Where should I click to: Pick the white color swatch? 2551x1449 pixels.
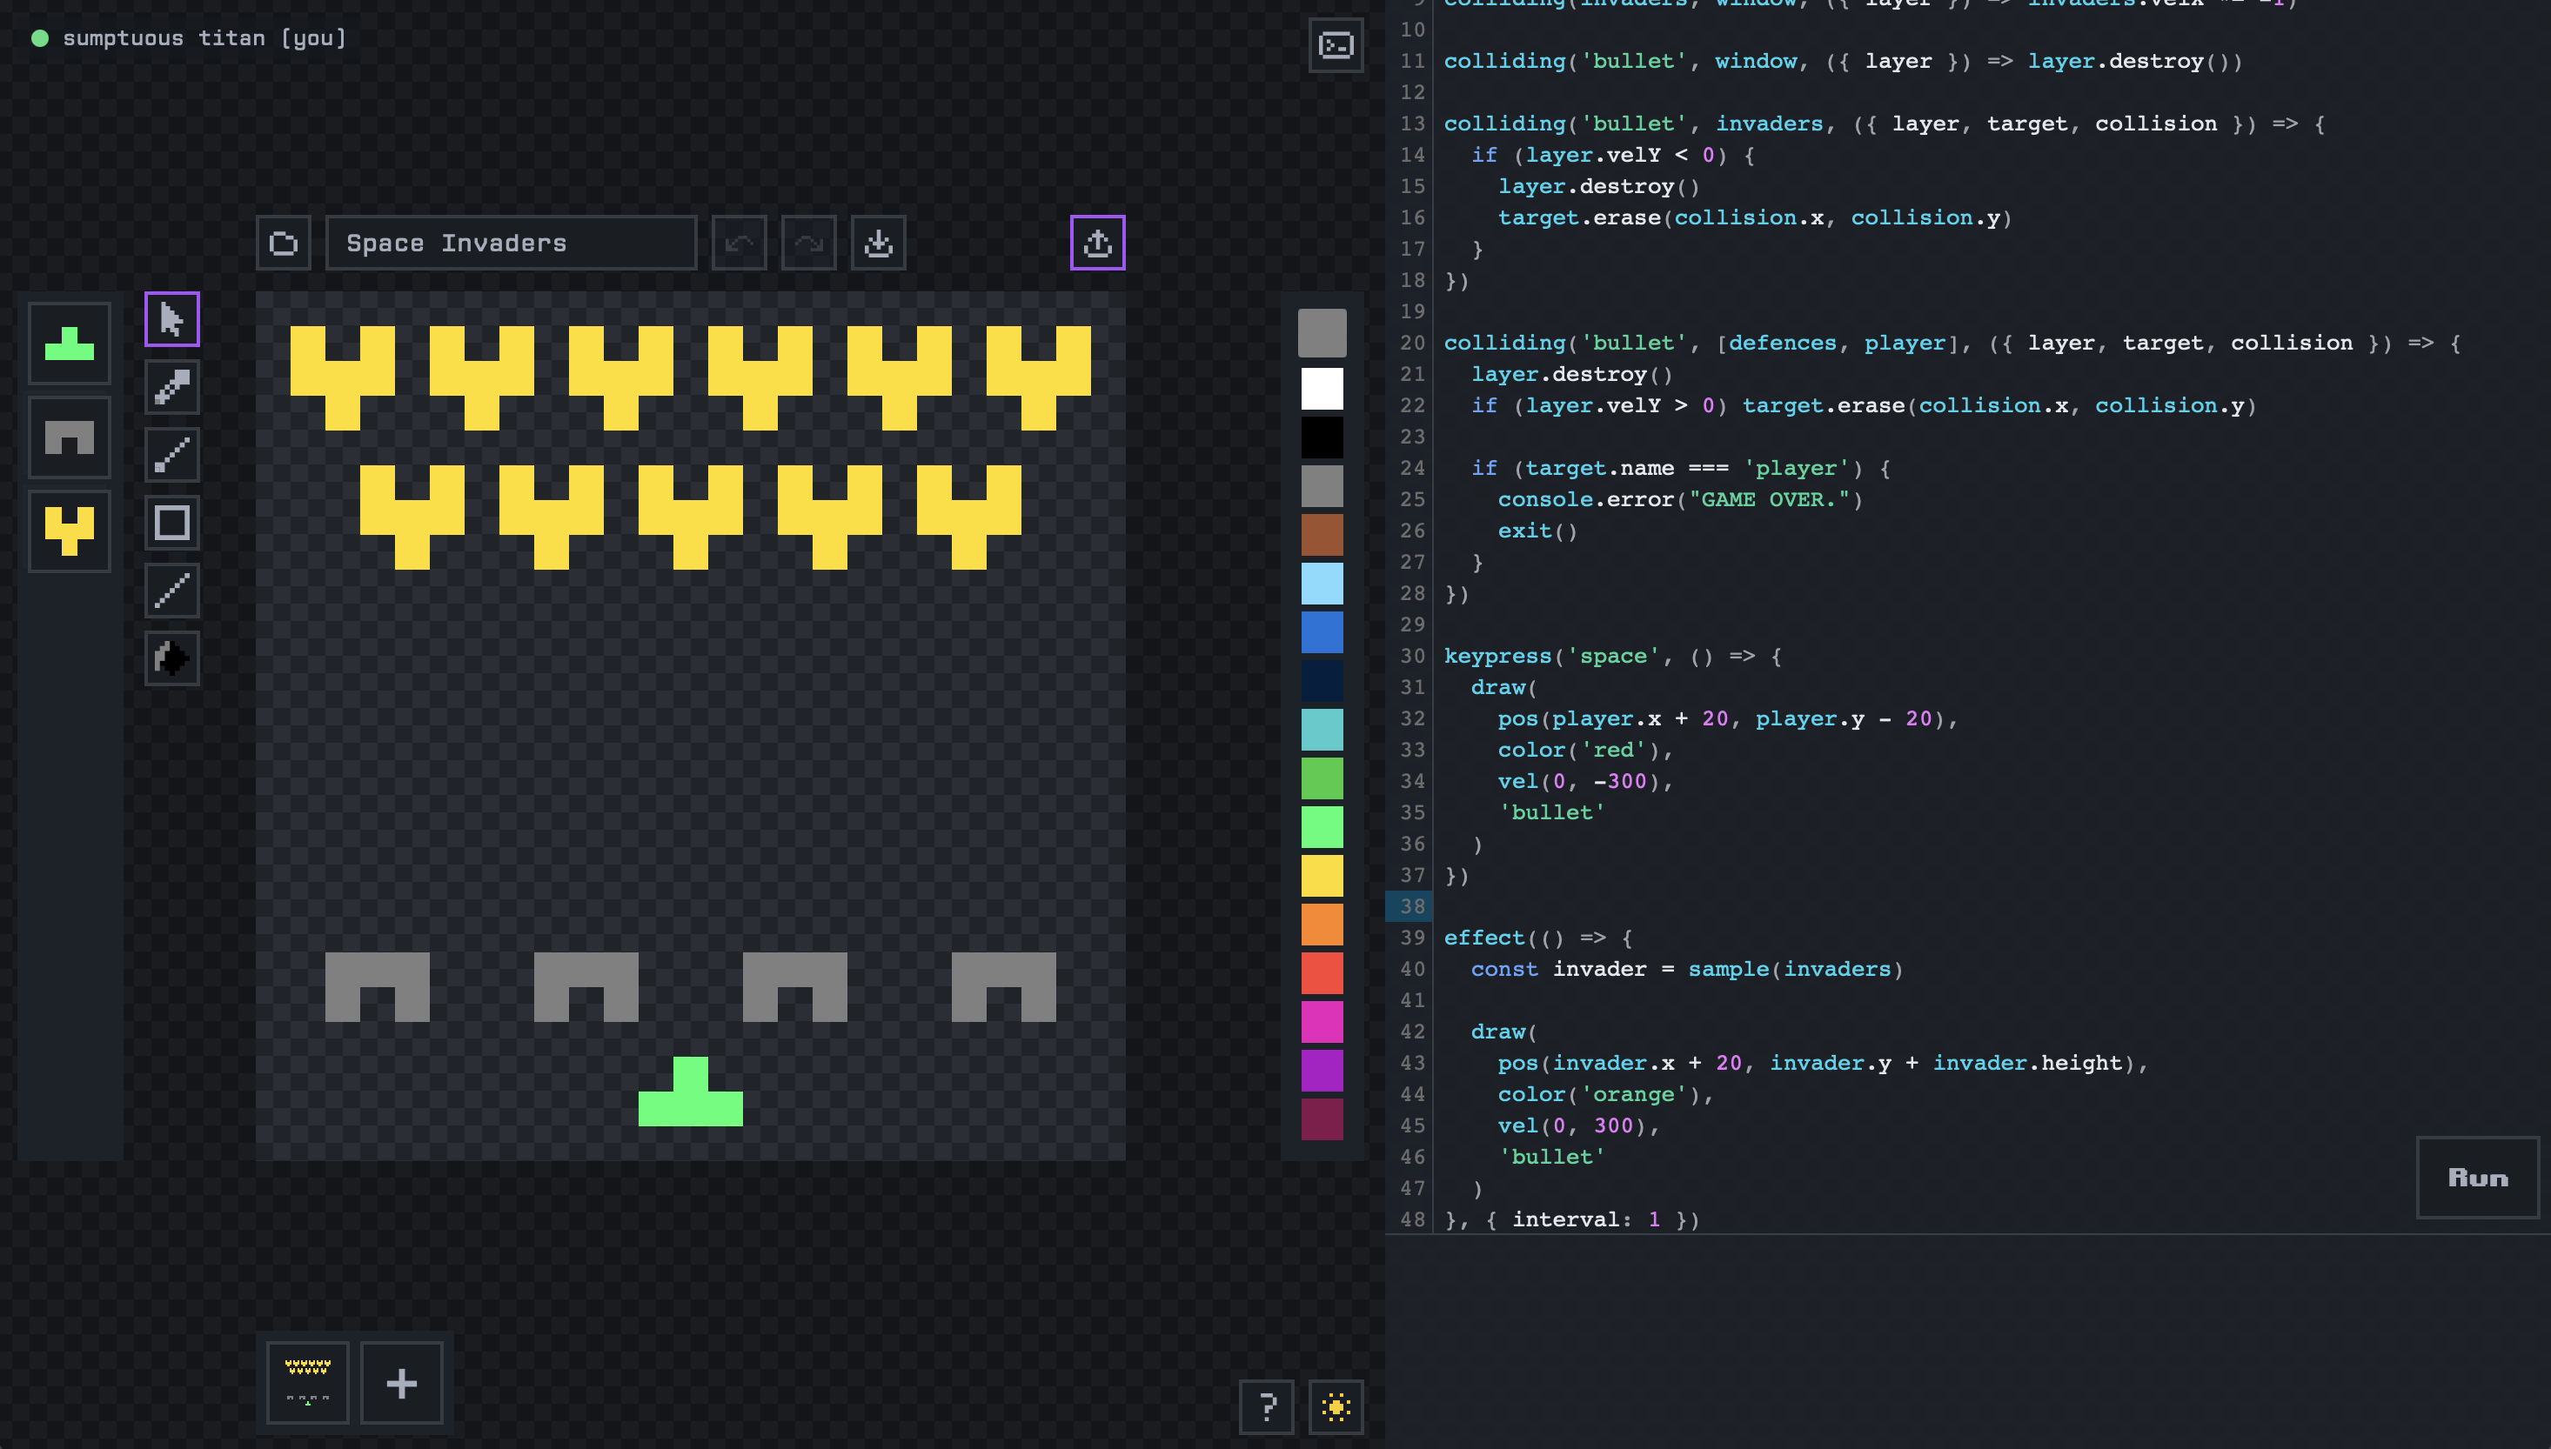tap(1322, 388)
